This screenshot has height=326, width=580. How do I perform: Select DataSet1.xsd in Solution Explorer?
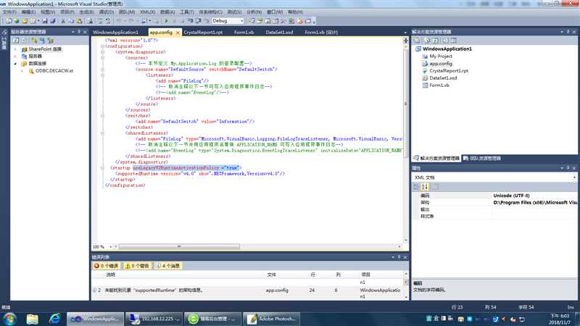pos(443,78)
